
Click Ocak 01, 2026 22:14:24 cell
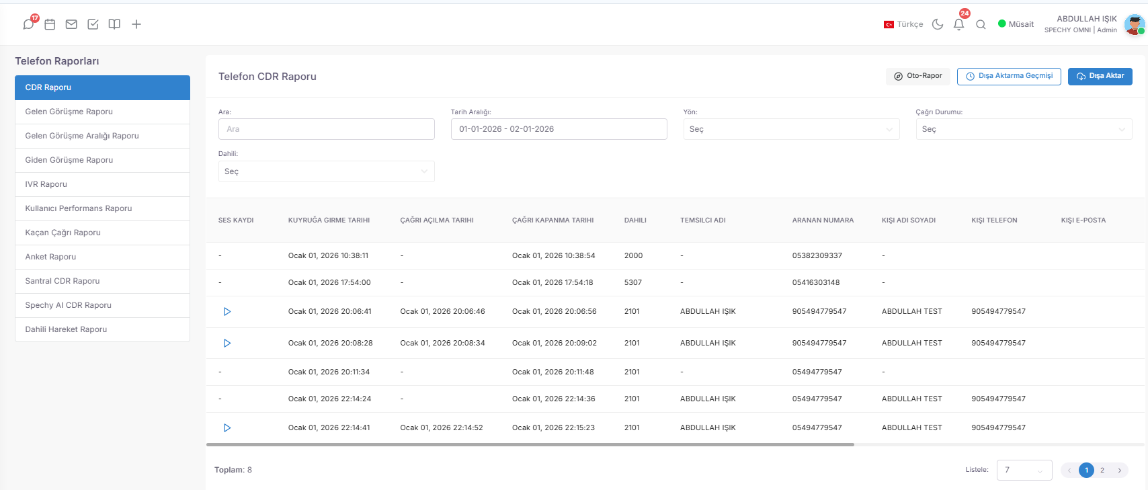pyautogui.click(x=329, y=399)
